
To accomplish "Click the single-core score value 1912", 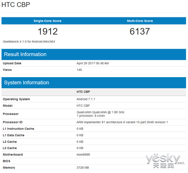I will [48, 31].
